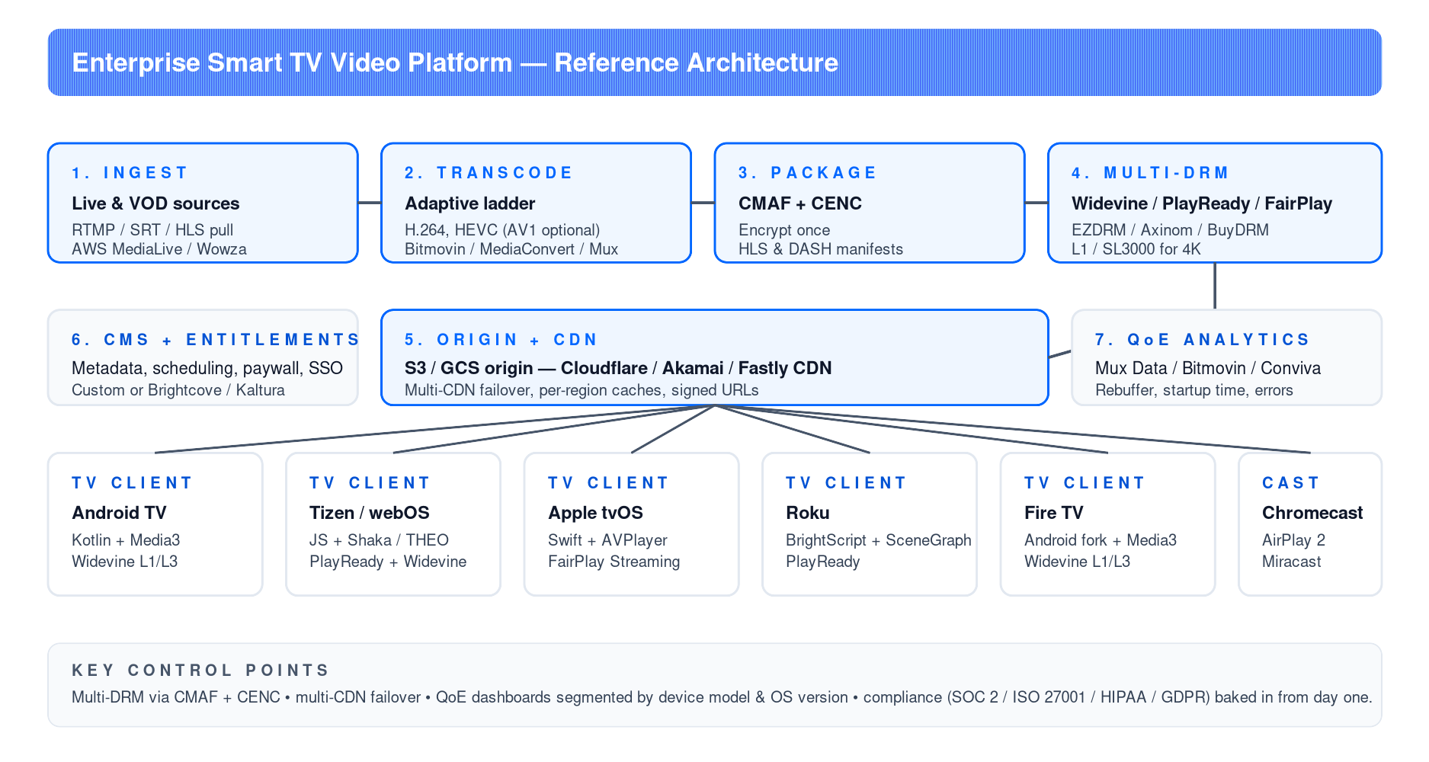The height and width of the screenshot is (762, 1429).
Task: Click 'Widevine L1/L3' under Fire TV
Action: tap(1078, 562)
